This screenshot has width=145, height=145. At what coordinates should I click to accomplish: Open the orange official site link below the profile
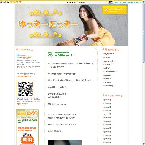[24, 76]
